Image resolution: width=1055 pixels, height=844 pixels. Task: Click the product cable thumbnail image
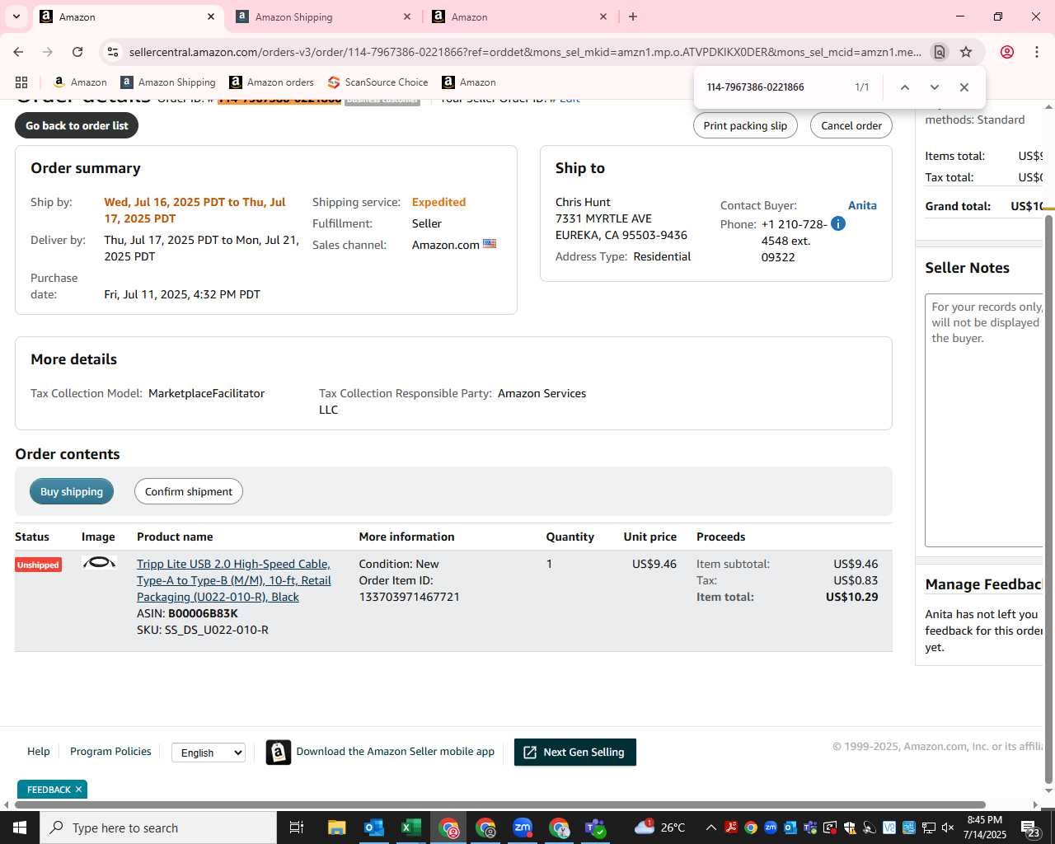99,563
